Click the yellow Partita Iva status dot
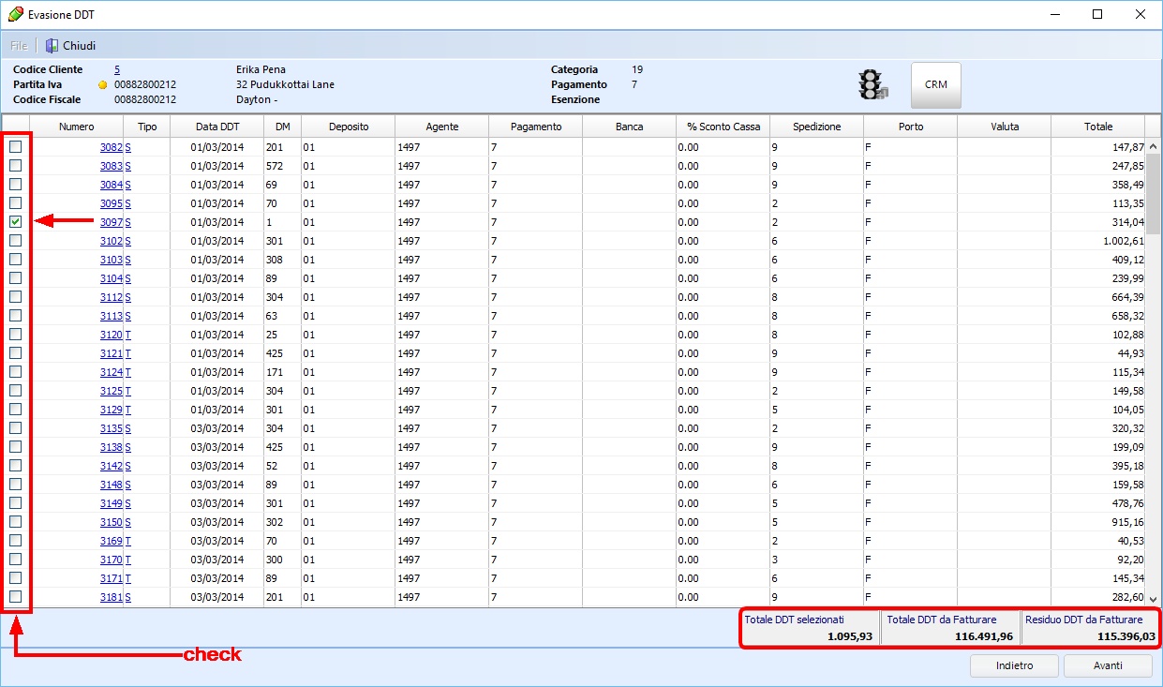1163x687 pixels. click(x=103, y=85)
